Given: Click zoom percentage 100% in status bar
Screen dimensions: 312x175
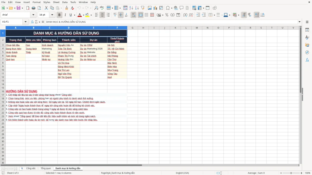Looking at the screenshot, I should [308, 173].
